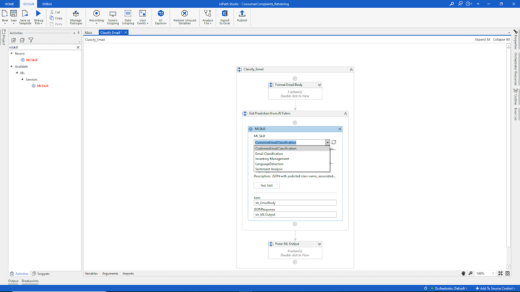Add activity above Format Email Body

coord(295,79)
